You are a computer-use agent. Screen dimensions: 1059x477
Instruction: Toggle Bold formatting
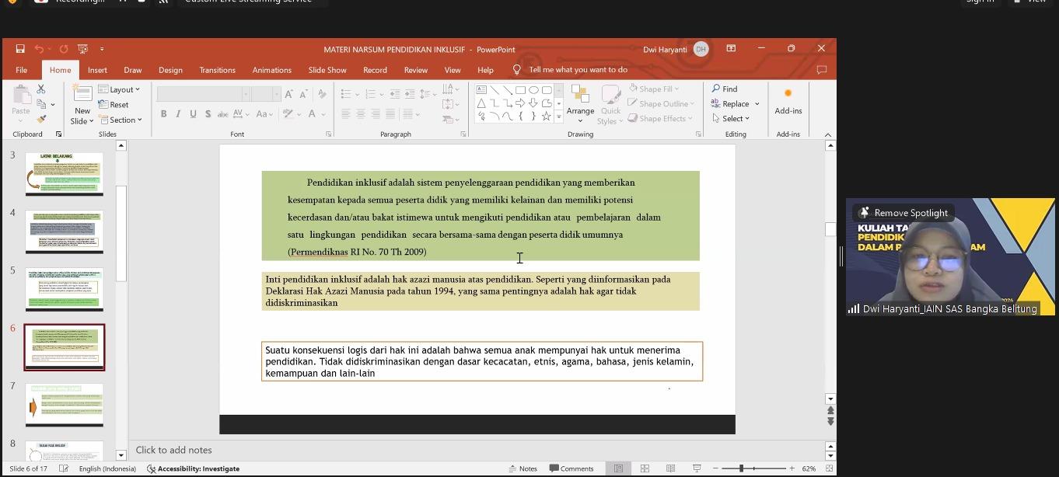pyautogui.click(x=163, y=114)
